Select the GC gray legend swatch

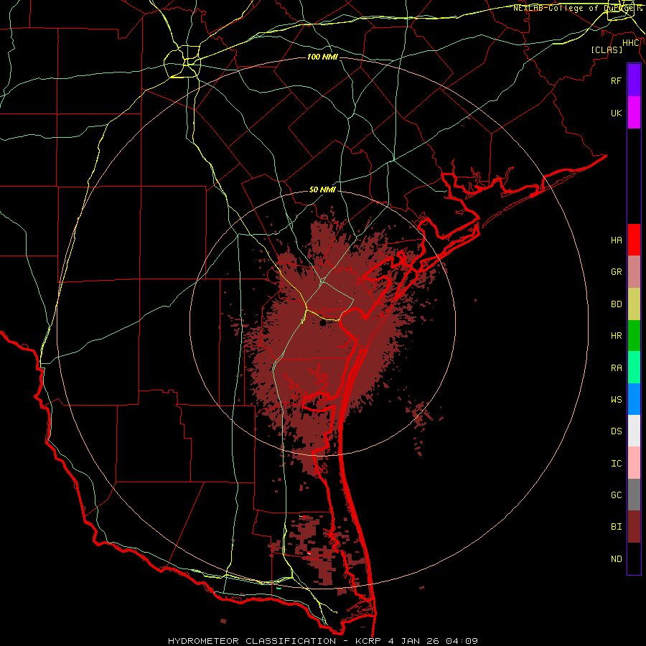pyautogui.click(x=634, y=495)
